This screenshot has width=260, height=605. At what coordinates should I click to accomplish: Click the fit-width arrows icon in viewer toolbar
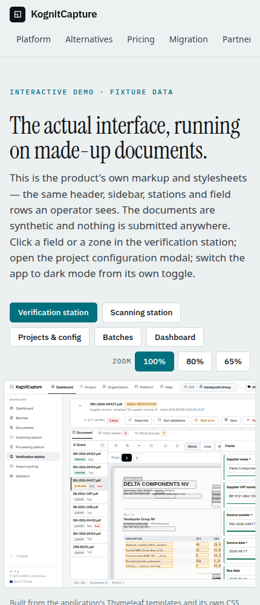tap(139, 445)
